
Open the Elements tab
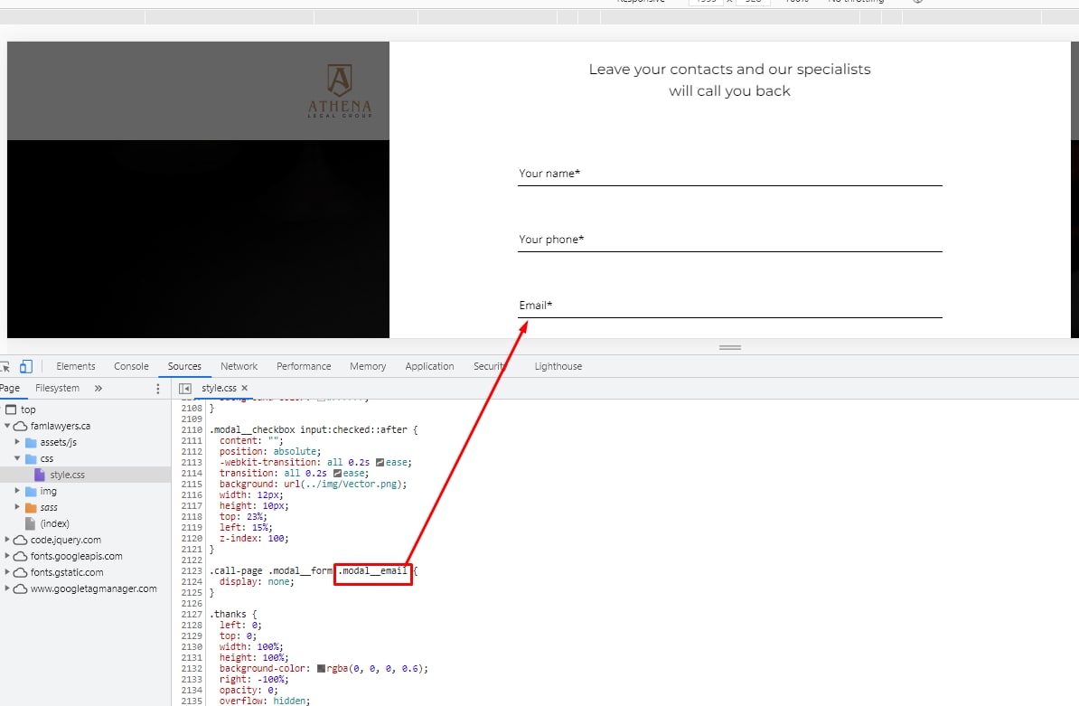76,366
